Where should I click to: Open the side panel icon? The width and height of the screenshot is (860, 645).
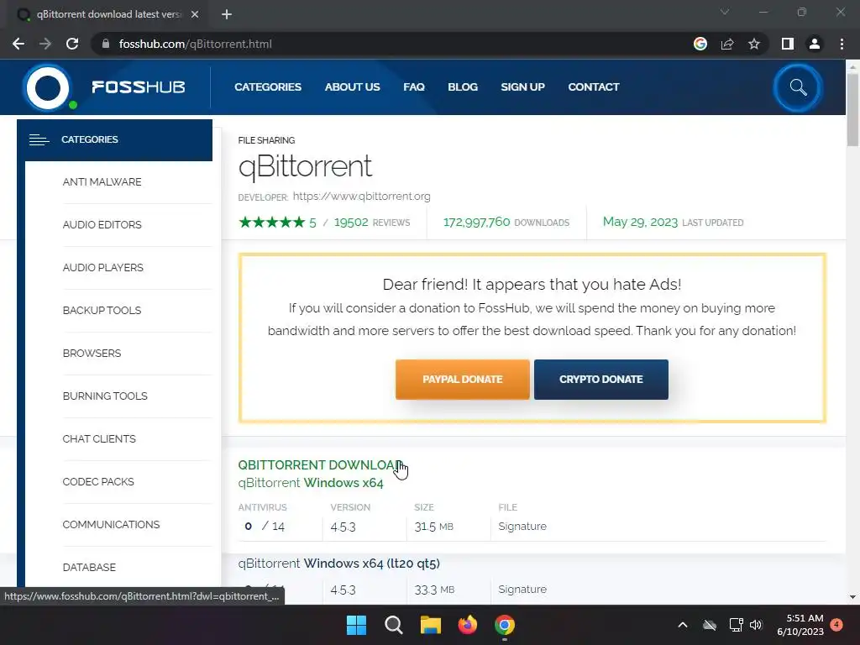[788, 44]
